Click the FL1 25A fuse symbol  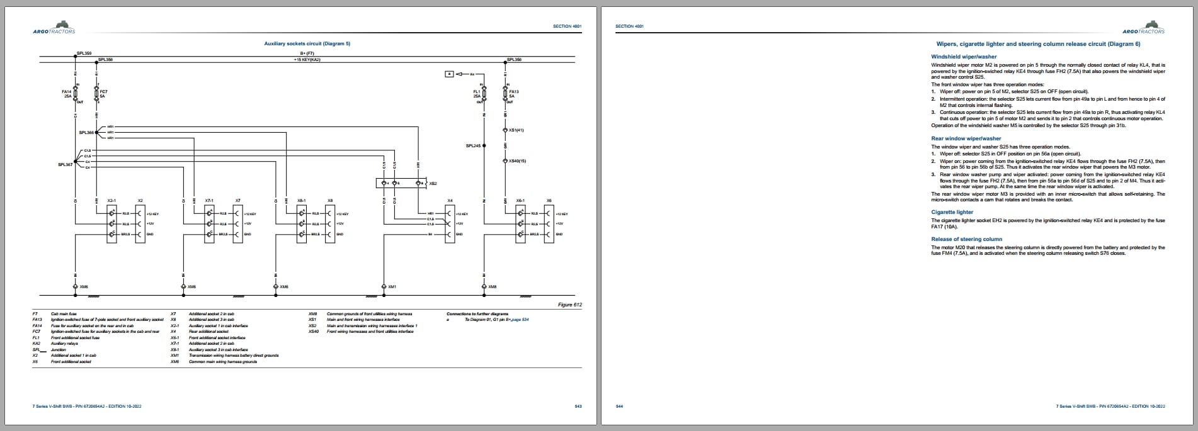(x=483, y=94)
